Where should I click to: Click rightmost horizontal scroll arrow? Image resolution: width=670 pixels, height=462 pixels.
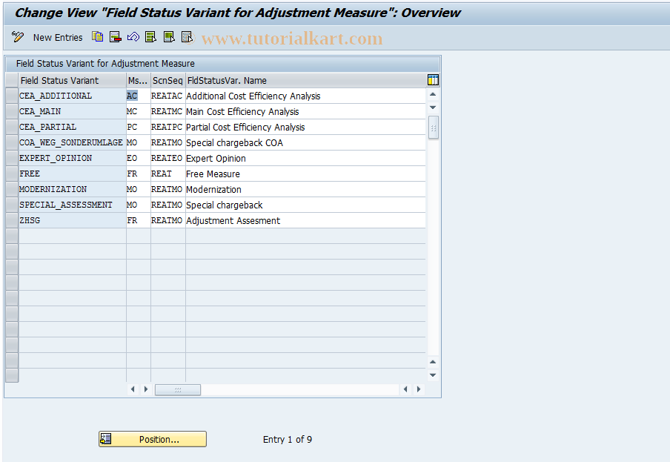pyautogui.click(x=419, y=389)
